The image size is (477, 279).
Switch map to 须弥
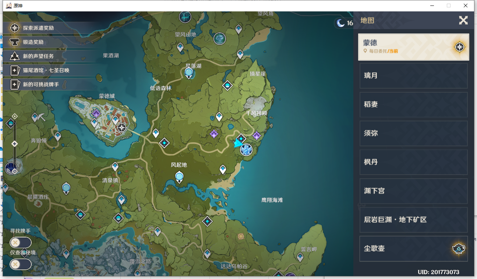414,133
